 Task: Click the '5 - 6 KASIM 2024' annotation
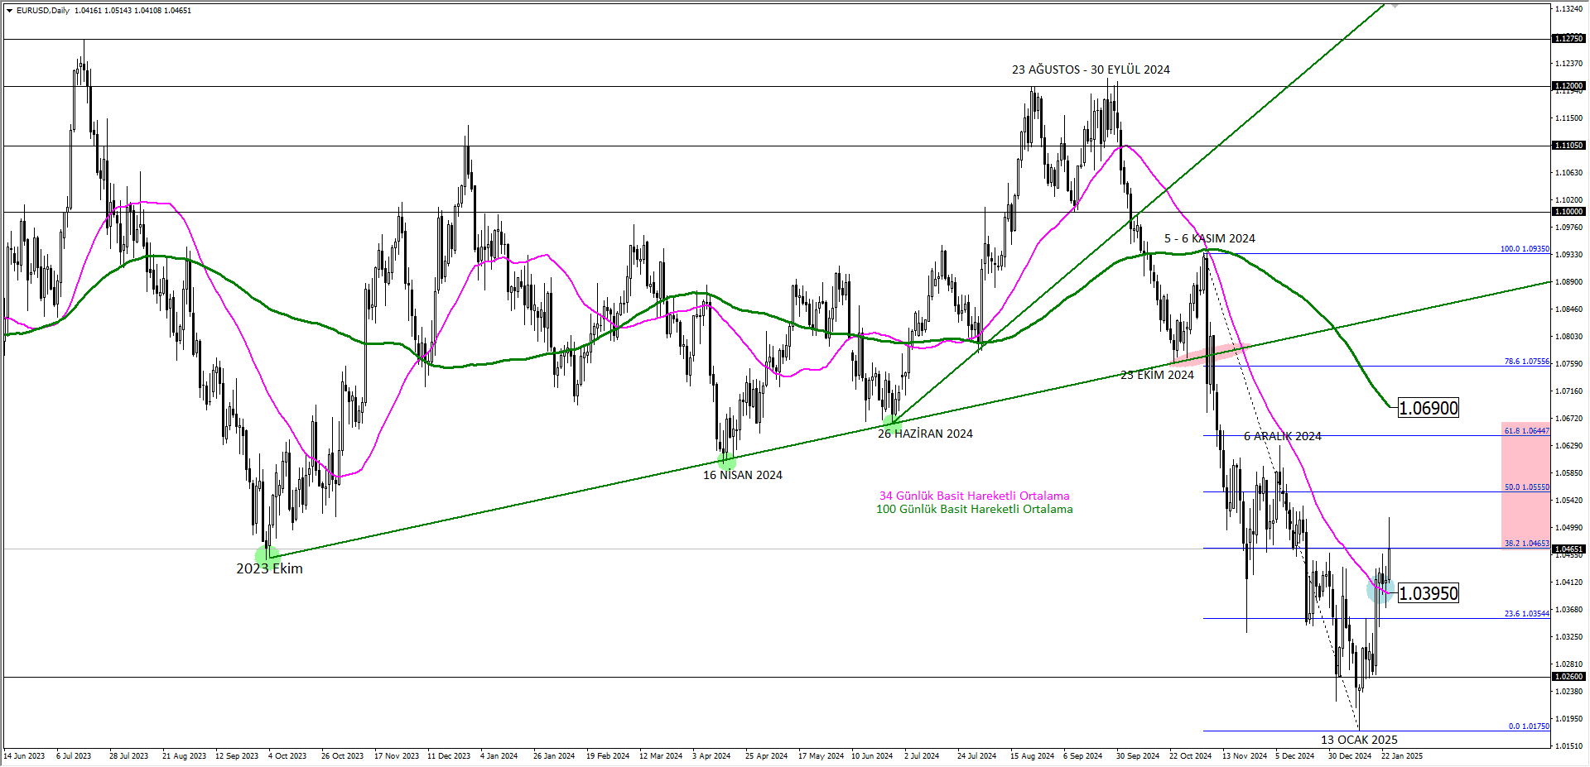[x=1209, y=238]
